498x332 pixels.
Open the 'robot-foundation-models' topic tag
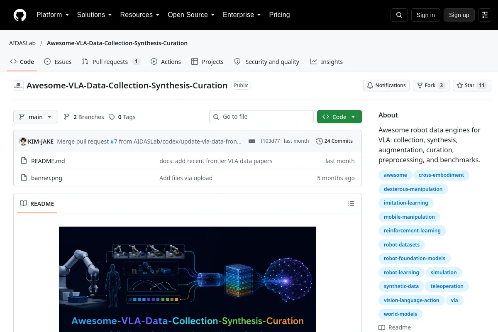tap(414, 259)
